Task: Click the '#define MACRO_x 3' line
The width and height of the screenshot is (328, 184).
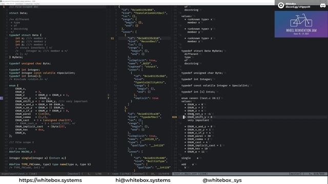Action: pos(23,152)
